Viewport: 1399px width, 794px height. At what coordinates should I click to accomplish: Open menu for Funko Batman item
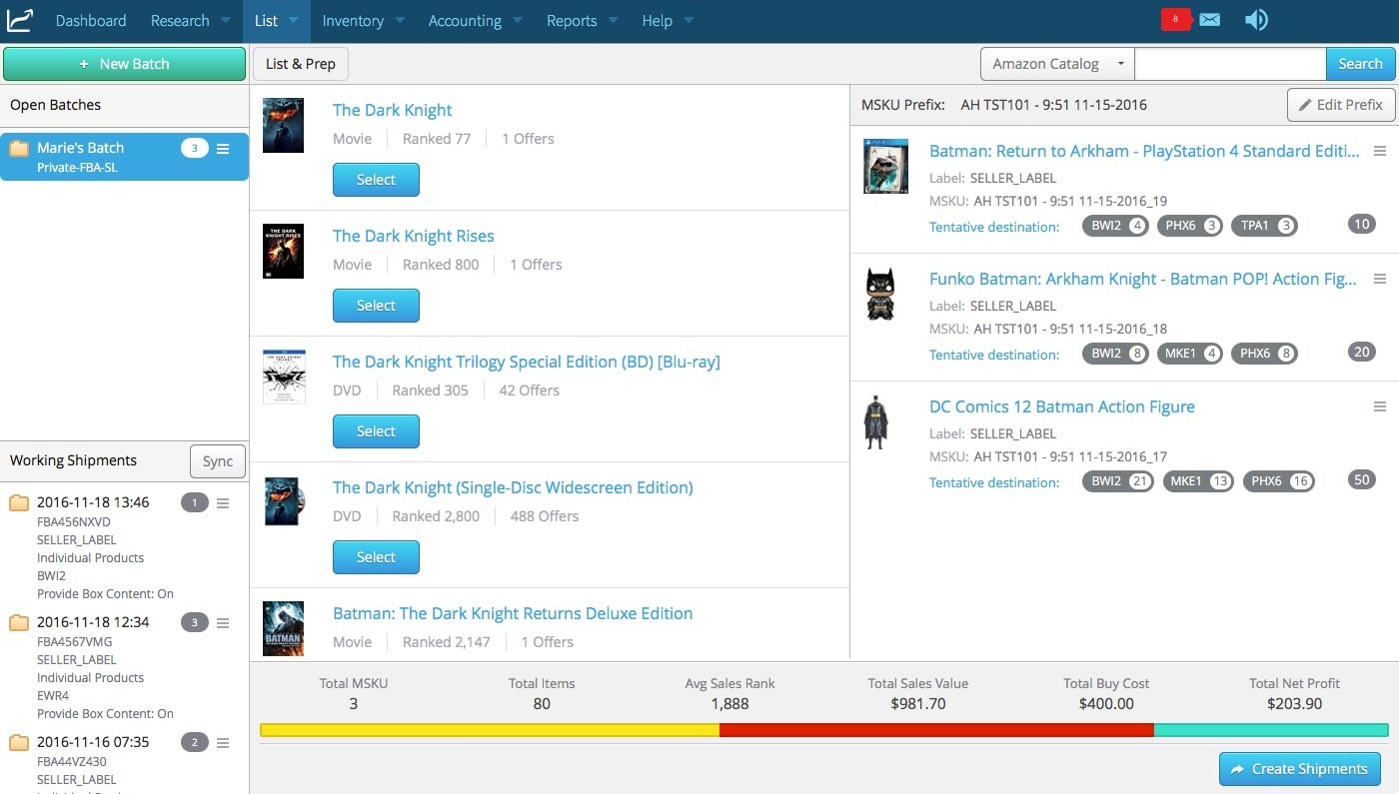point(1380,279)
